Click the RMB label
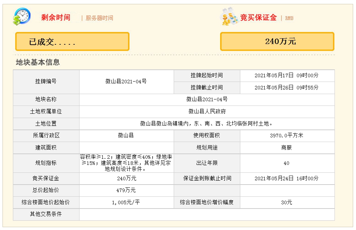This screenshot has height=230, width=356. pos(289,18)
